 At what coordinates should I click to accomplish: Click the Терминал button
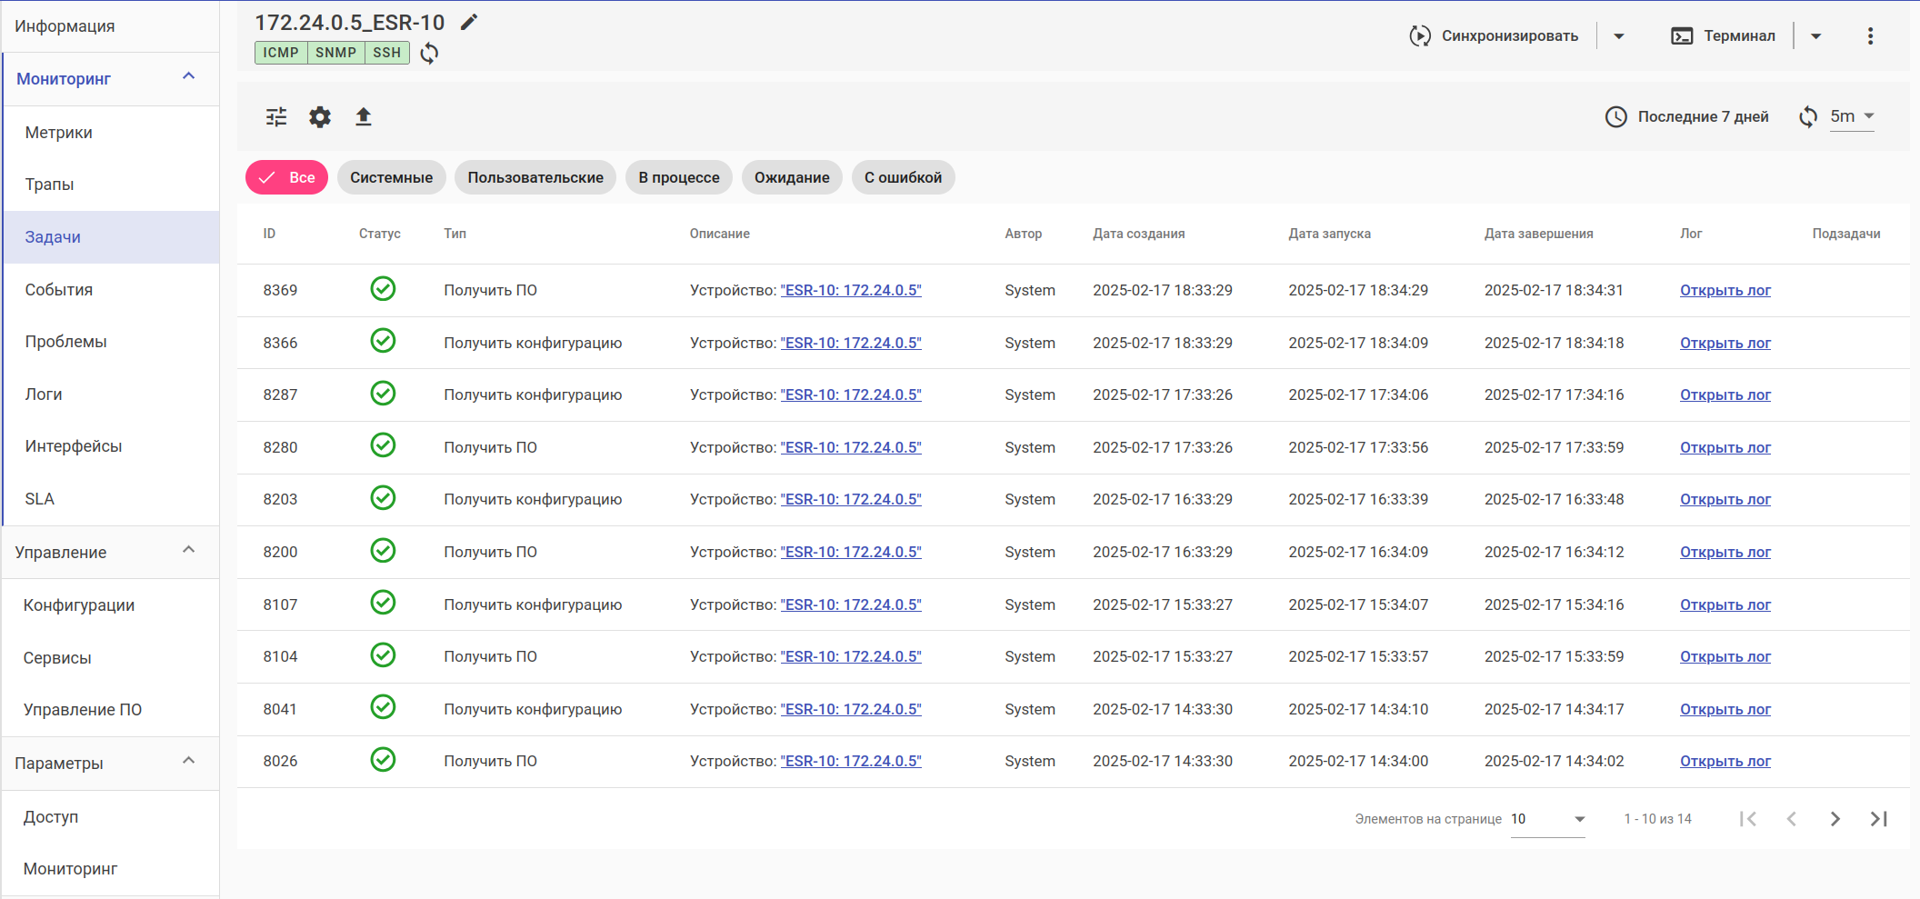[1724, 36]
